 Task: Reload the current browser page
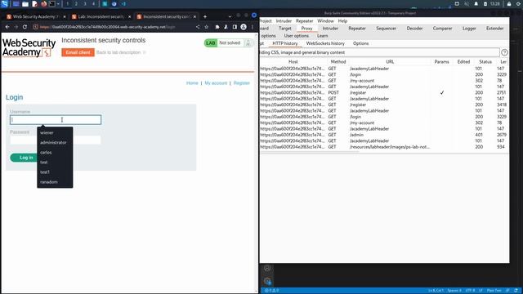coord(25,27)
